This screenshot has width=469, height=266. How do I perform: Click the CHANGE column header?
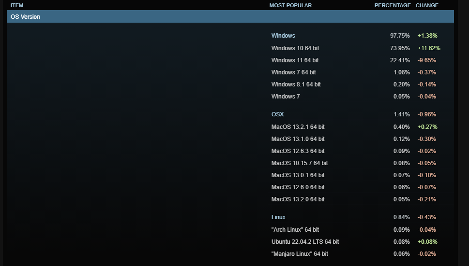click(427, 5)
